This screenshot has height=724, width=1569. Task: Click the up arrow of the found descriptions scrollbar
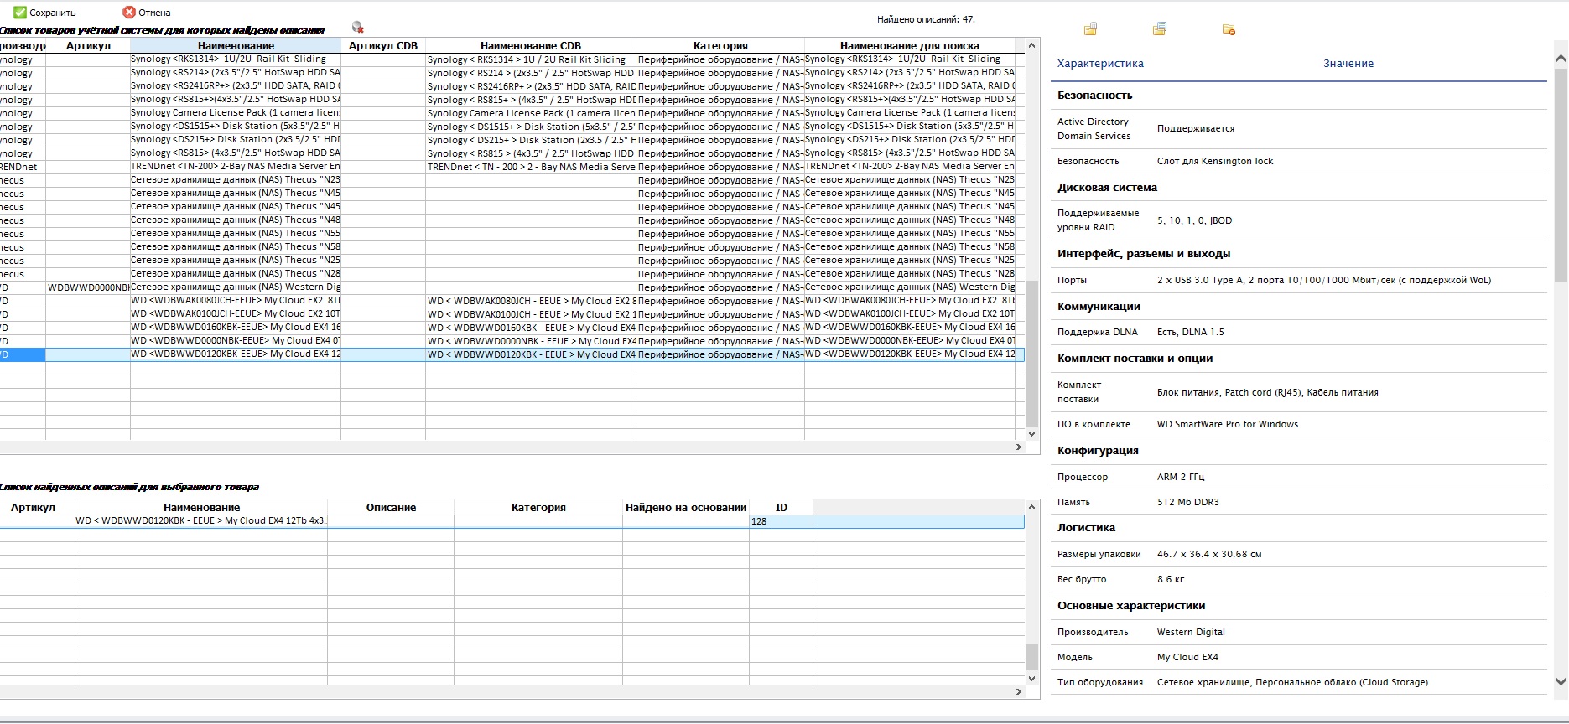coord(1032,507)
